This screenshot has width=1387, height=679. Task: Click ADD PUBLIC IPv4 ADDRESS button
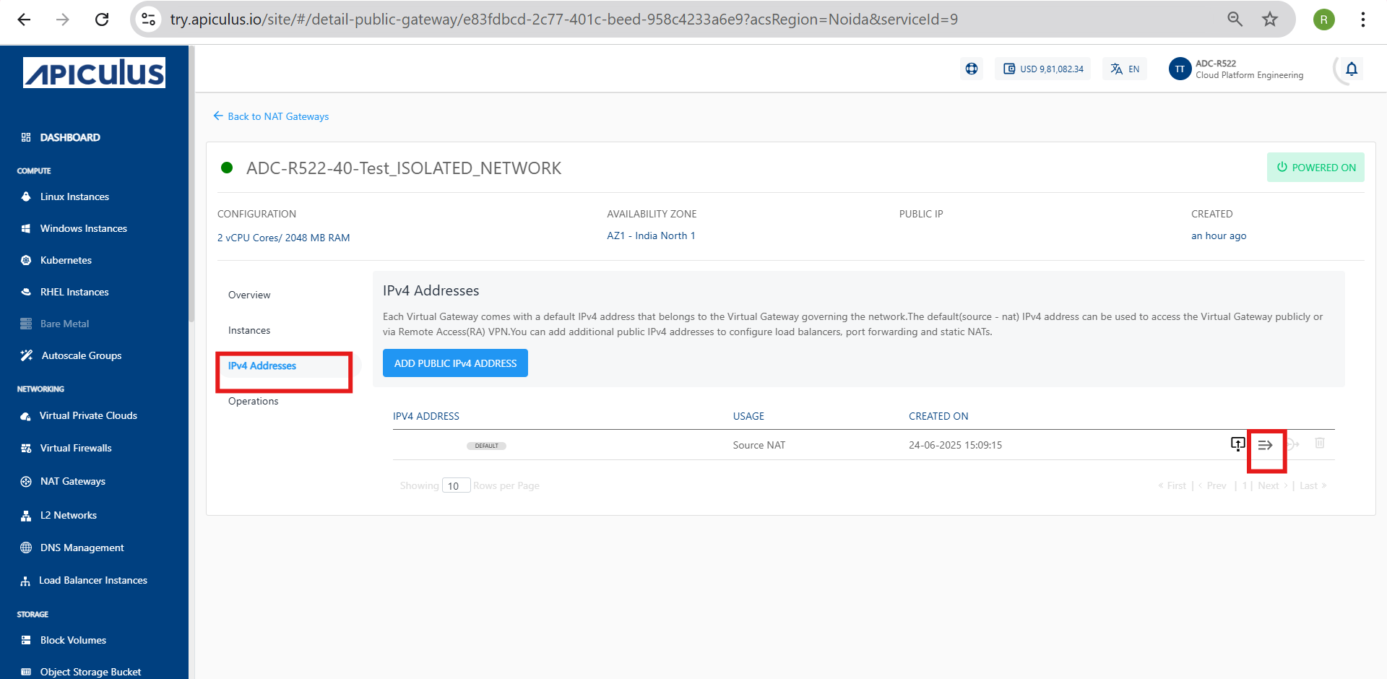[455, 363]
